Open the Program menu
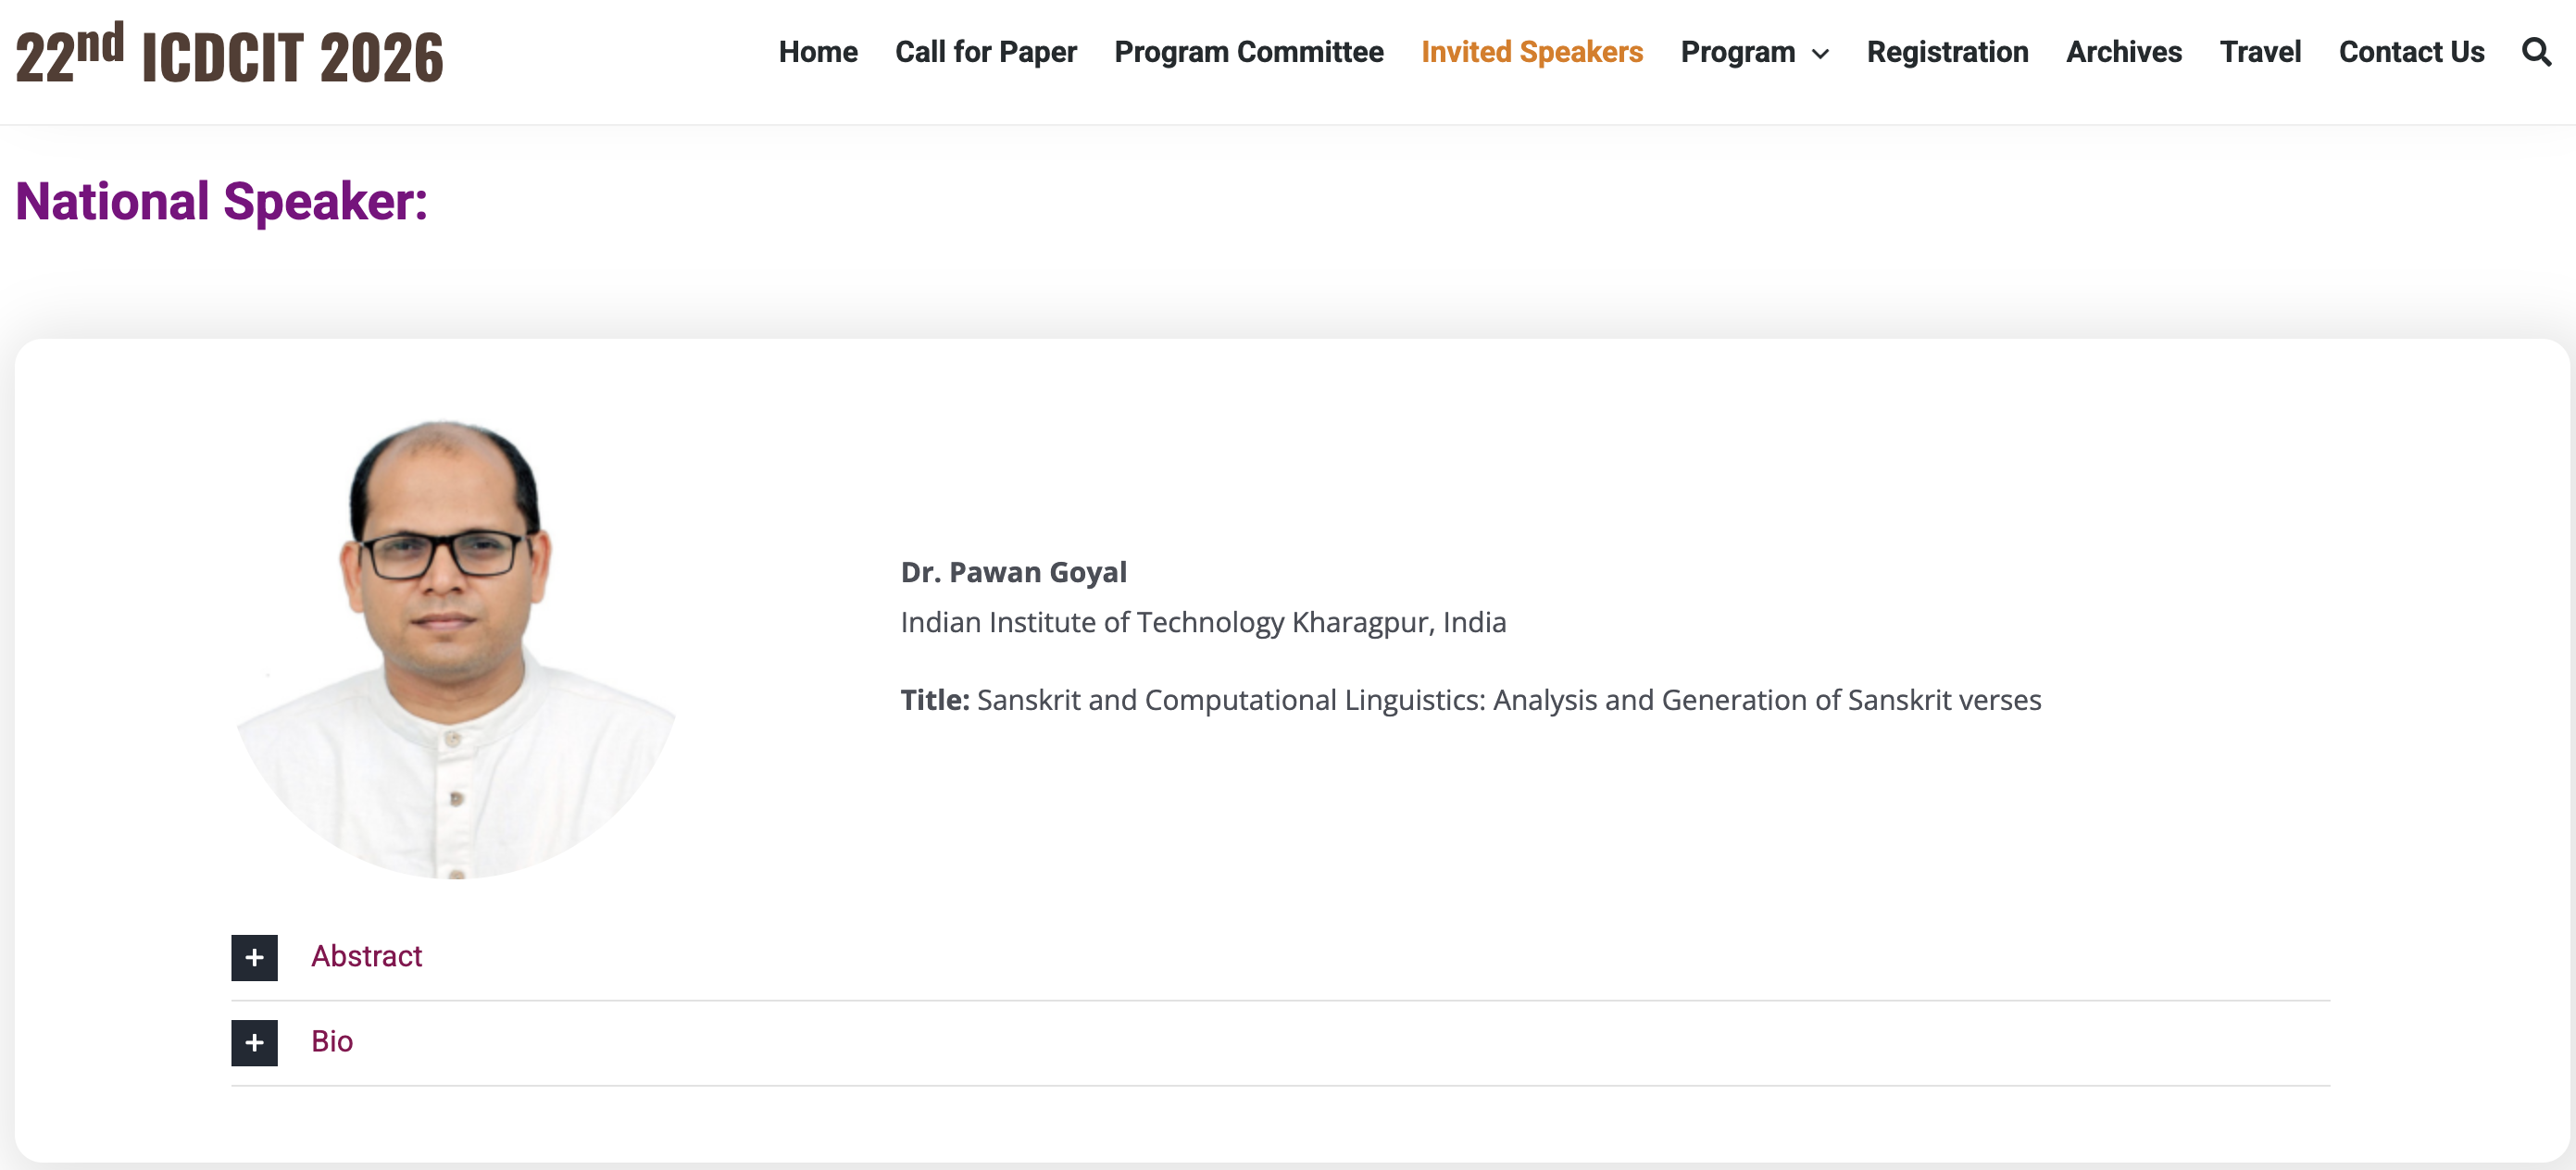The height and width of the screenshot is (1170, 2576). [1739, 52]
